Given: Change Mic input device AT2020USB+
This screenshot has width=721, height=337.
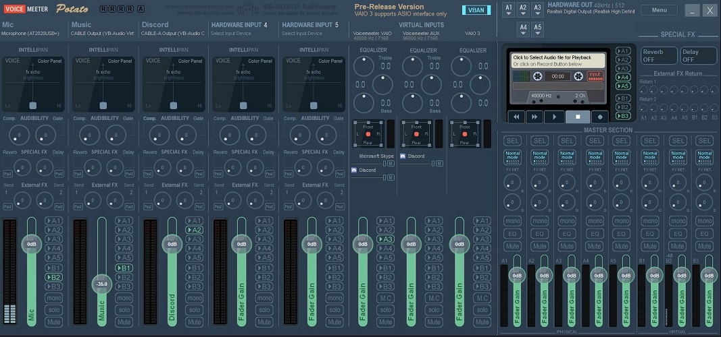Looking at the screenshot, I should [29, 34].
